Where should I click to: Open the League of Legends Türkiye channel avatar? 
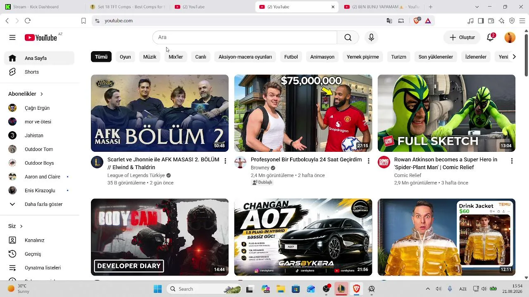coord(97,162)
